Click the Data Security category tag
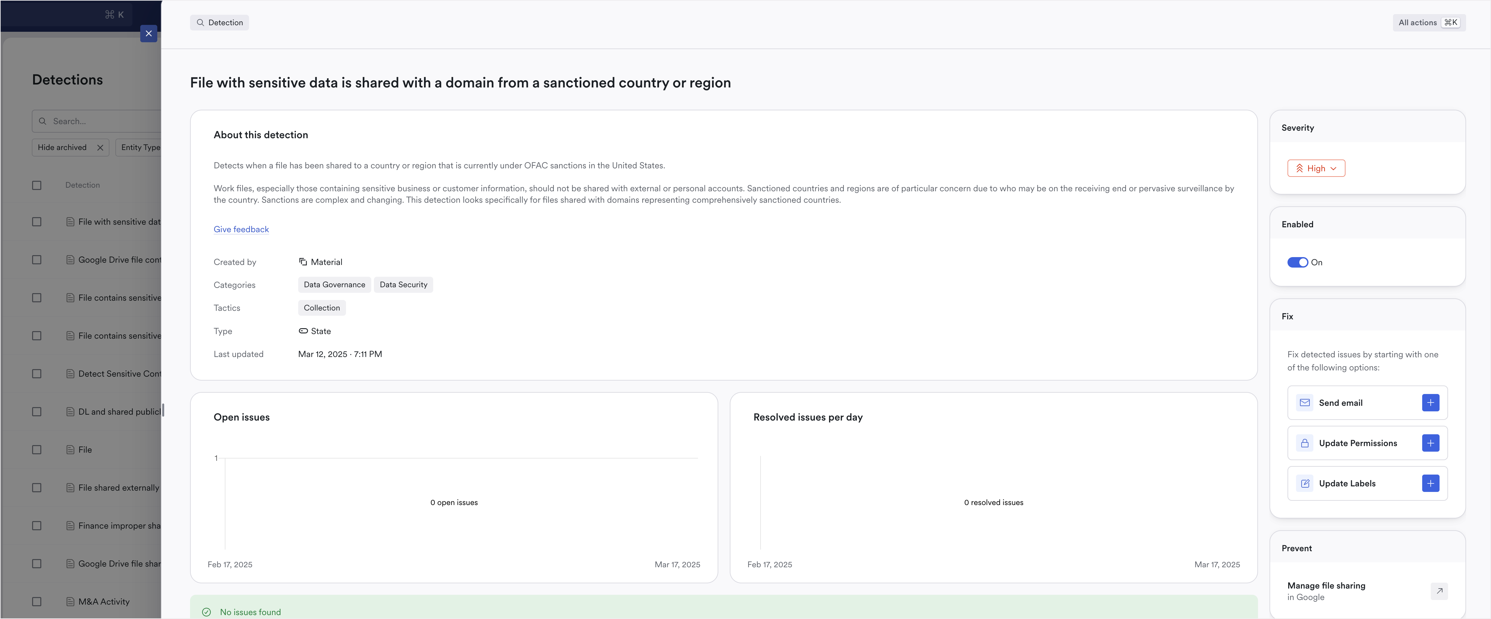1491x619 pixels. [403, 285]
